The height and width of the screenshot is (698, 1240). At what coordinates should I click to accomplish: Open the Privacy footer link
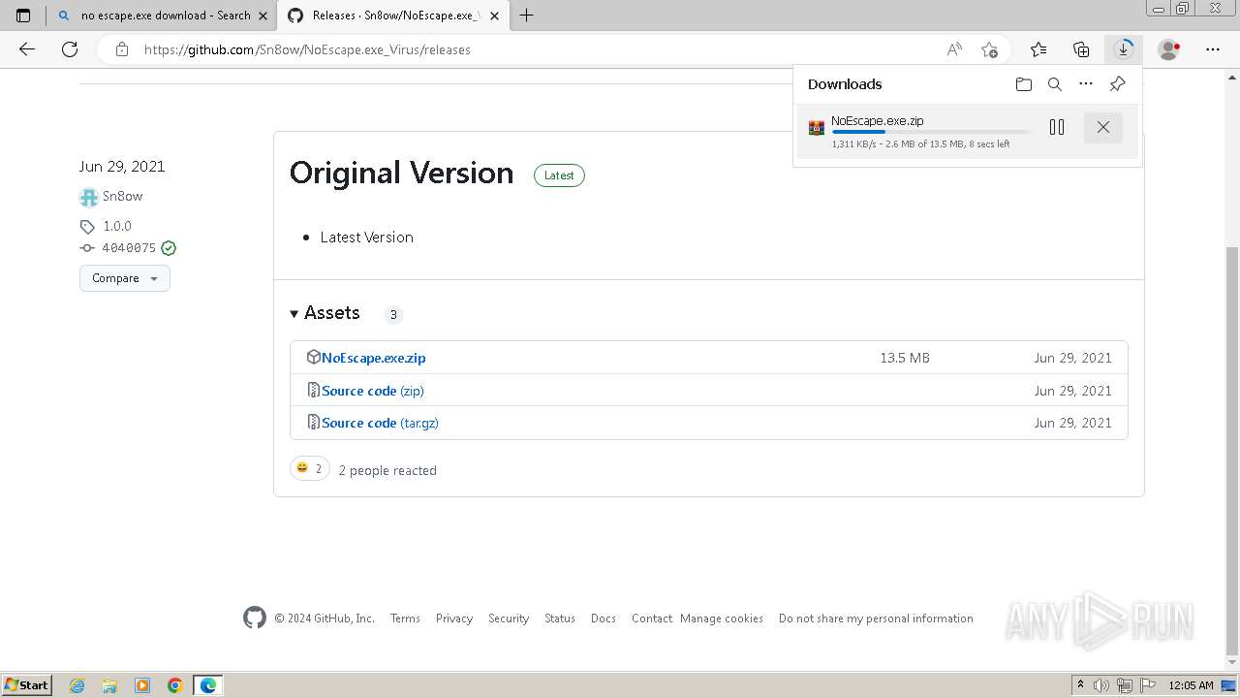tap(454, 619)
